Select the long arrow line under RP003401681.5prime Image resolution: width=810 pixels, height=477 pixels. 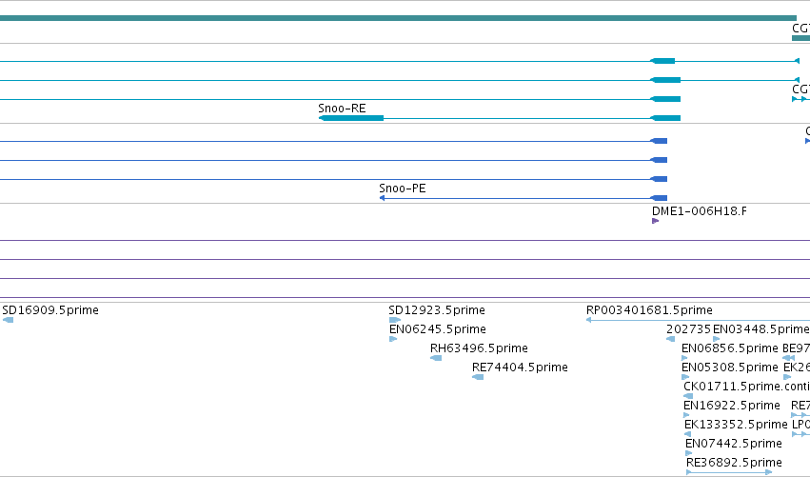pyautogui.click(x=698, y=320)
